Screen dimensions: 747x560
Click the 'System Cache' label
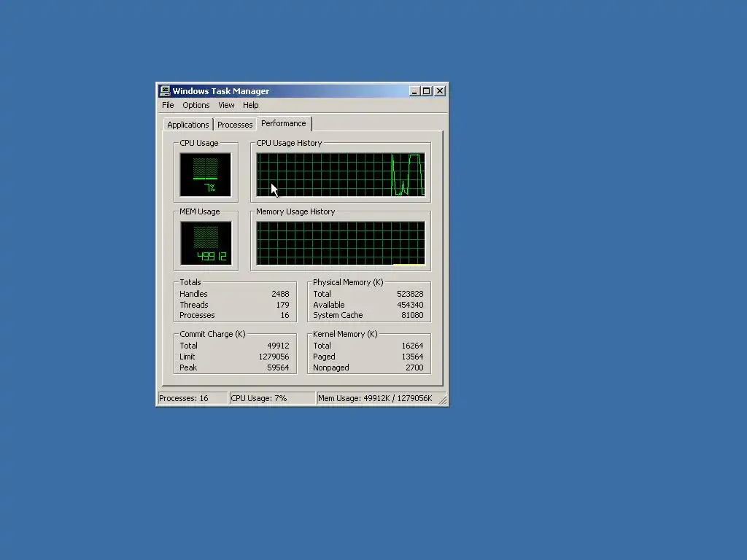coord(338,315)
